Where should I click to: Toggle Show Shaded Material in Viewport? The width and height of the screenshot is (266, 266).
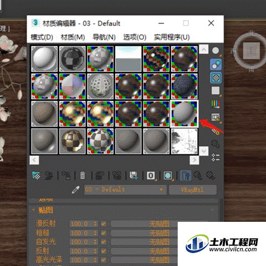(x=168, y=176)
